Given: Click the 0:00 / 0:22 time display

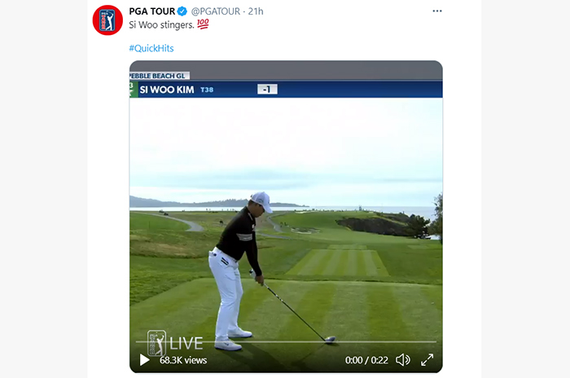Looking at the screenshot, I should (366, 360).
